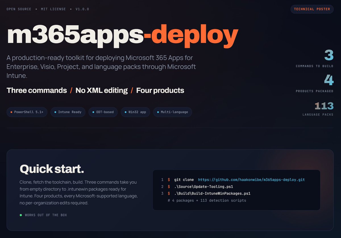The height and width of the screenshot is (238, 341).
Task: Click the production-ready toolkit description paragraph
Action: pos(101,67)
